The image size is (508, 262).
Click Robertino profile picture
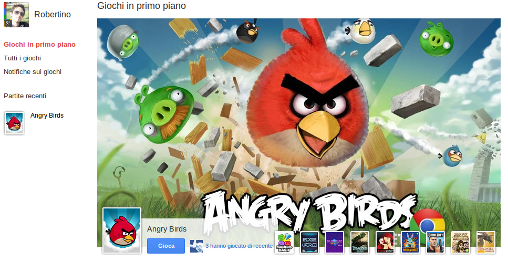16,15
